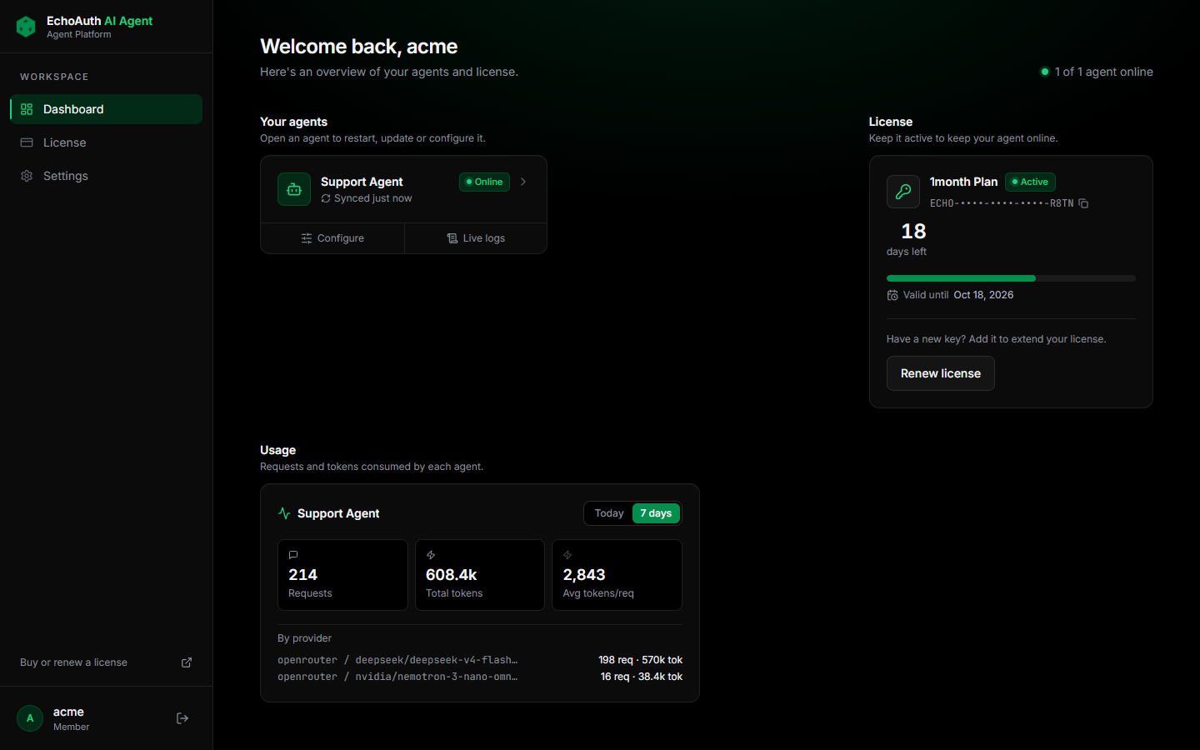Click the openrouter / nvidia nemotron provider row
This screenshot has height=750, width=1200.
click(480, 677)
